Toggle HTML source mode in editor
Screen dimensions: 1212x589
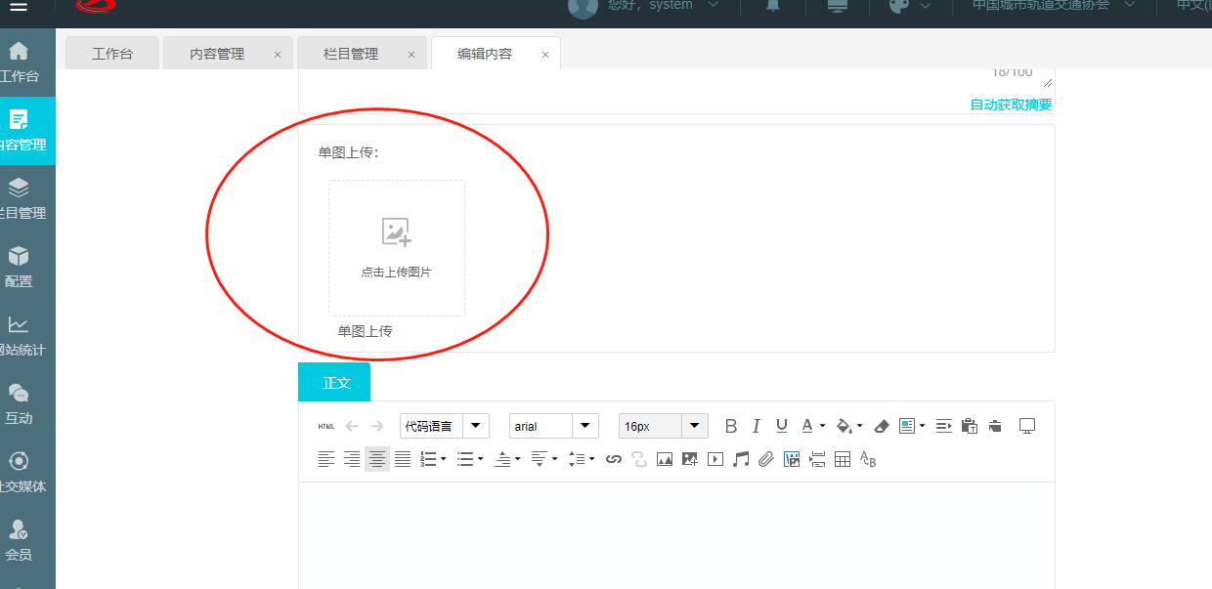(325, 426)
